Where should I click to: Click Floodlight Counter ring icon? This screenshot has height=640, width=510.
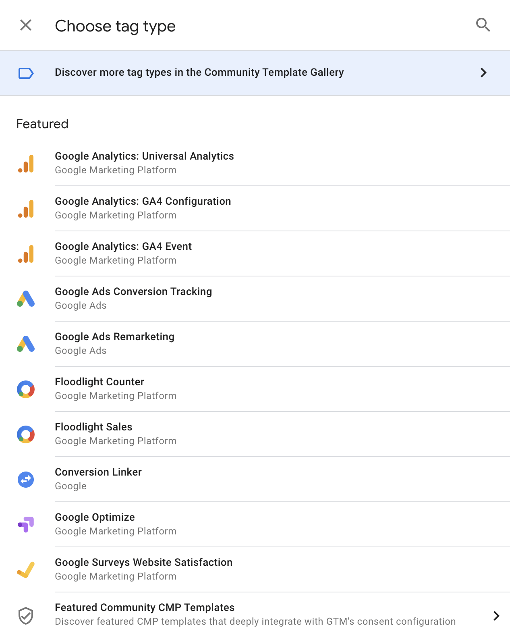(26, 389)
